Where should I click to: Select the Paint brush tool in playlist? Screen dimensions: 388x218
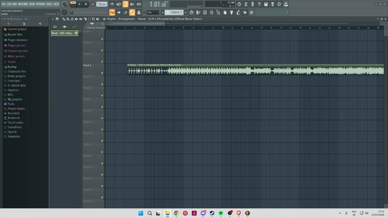point(68,19)
